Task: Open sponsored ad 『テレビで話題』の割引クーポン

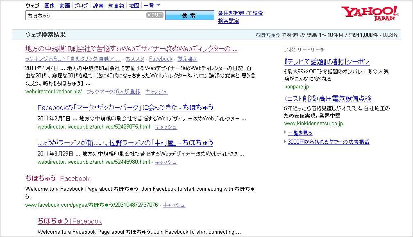Action: [x=327, y=62]
